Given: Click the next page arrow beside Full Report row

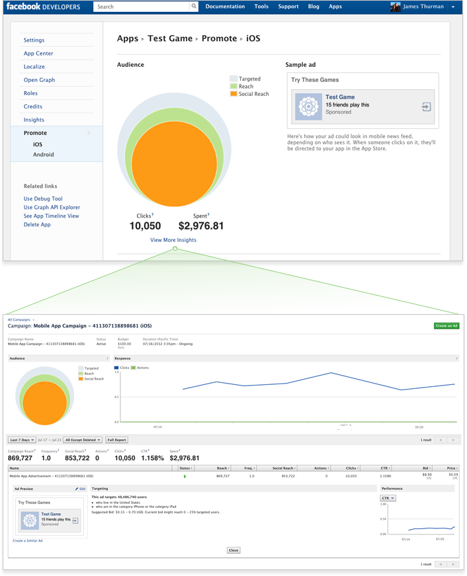Looking at the screenshot, I should (x=453, y=440).
